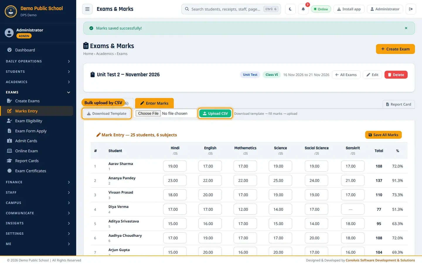Open Admit Cards sidebar item

point(37,141)
